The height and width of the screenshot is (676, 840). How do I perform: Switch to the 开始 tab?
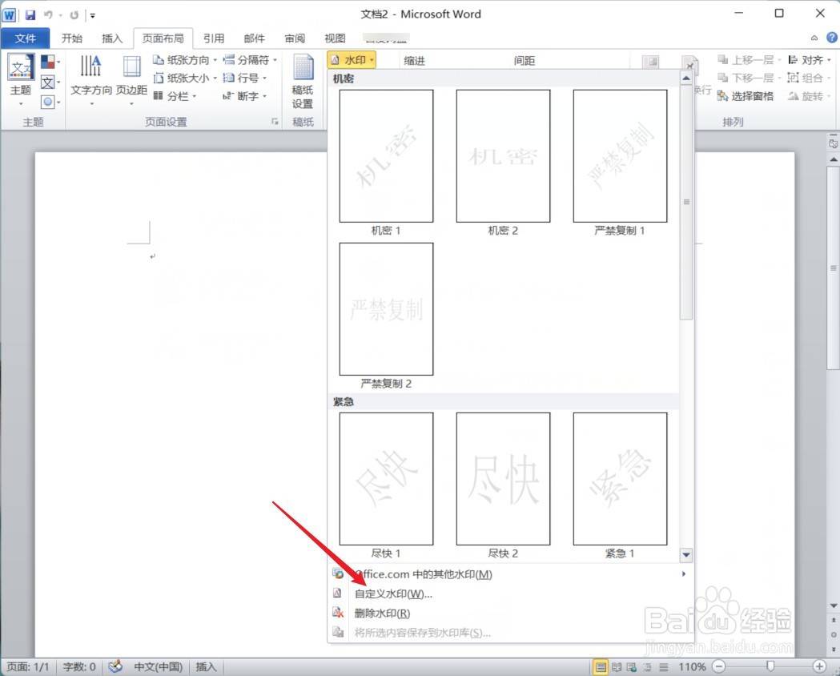72,38
